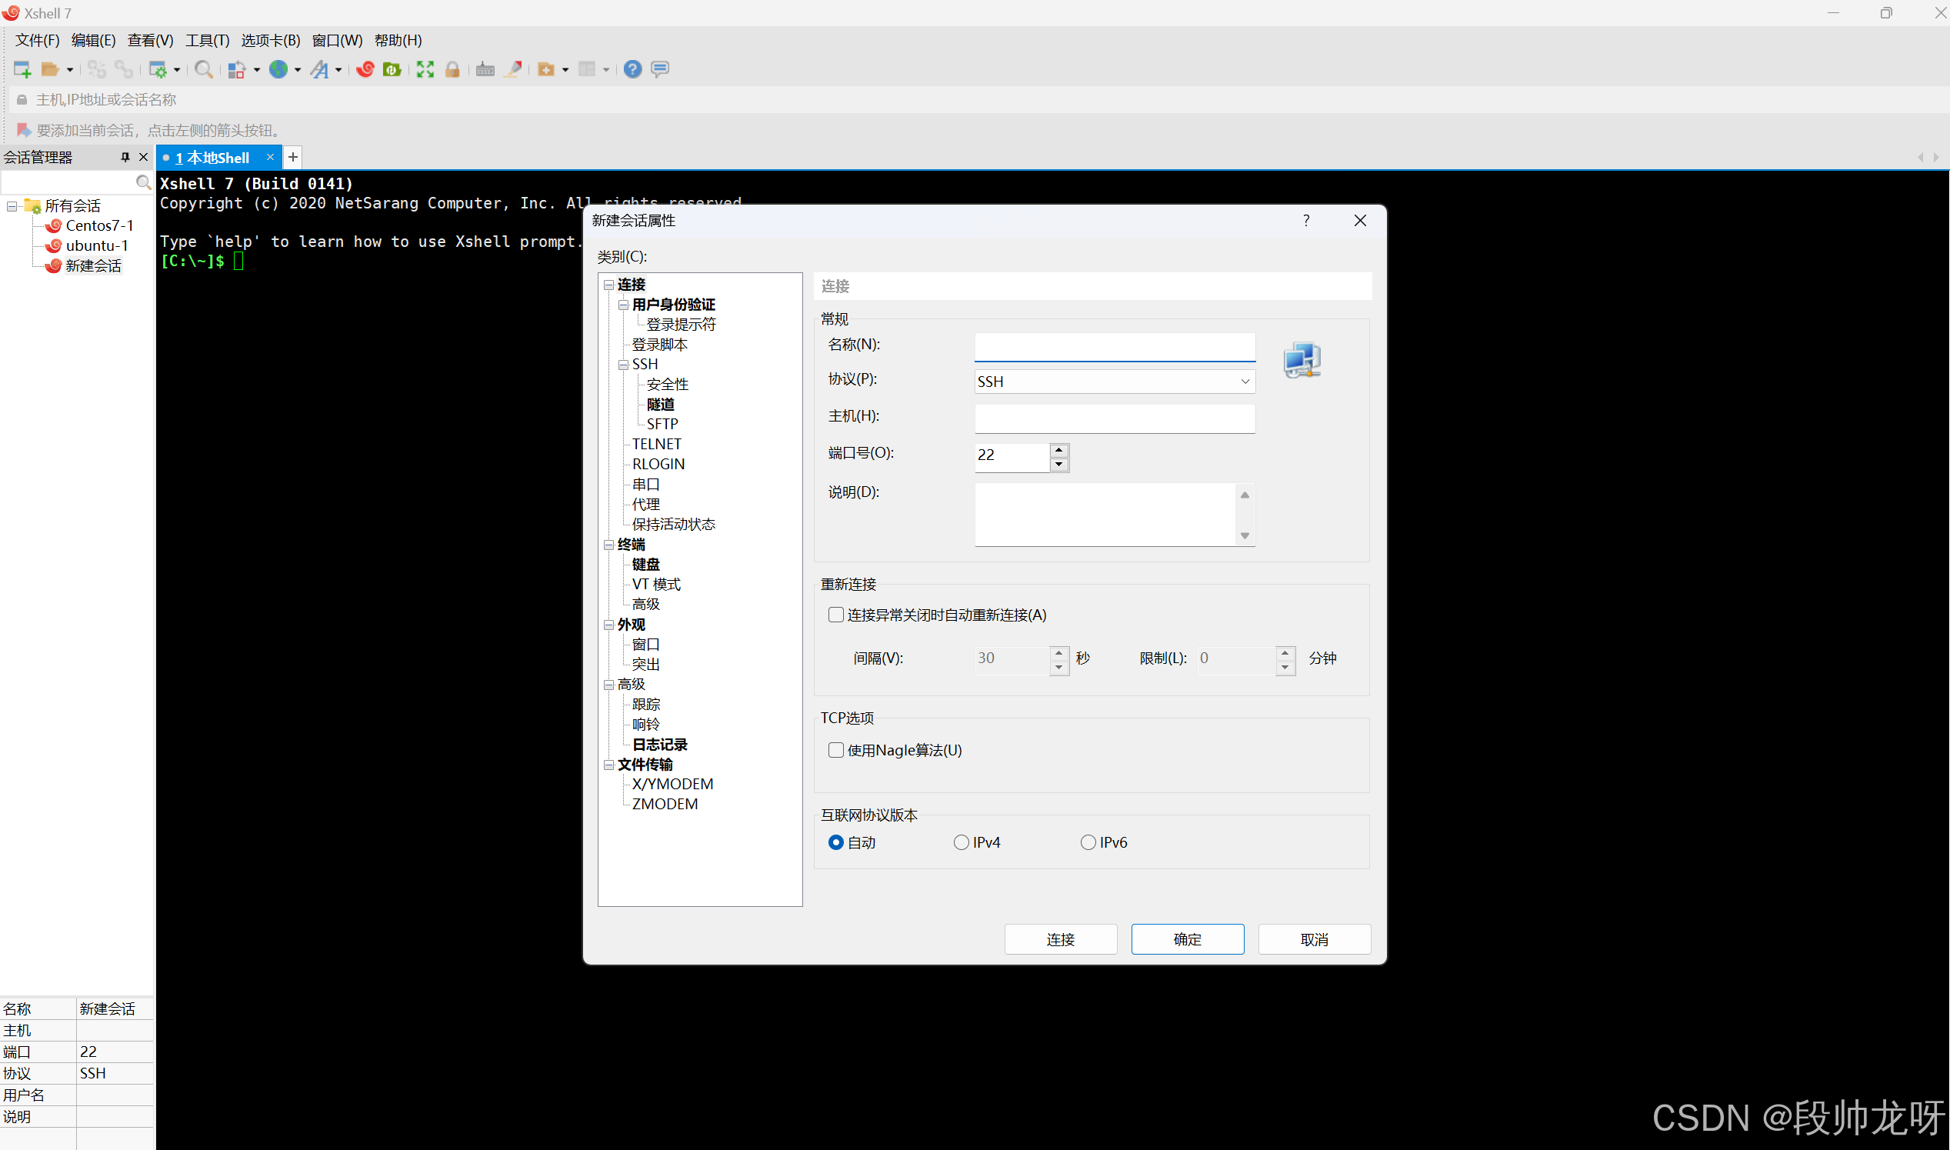The image size is (1950, 1150).
Task: Open the protocol SSH dropdown
Action: coord(1114,382)
